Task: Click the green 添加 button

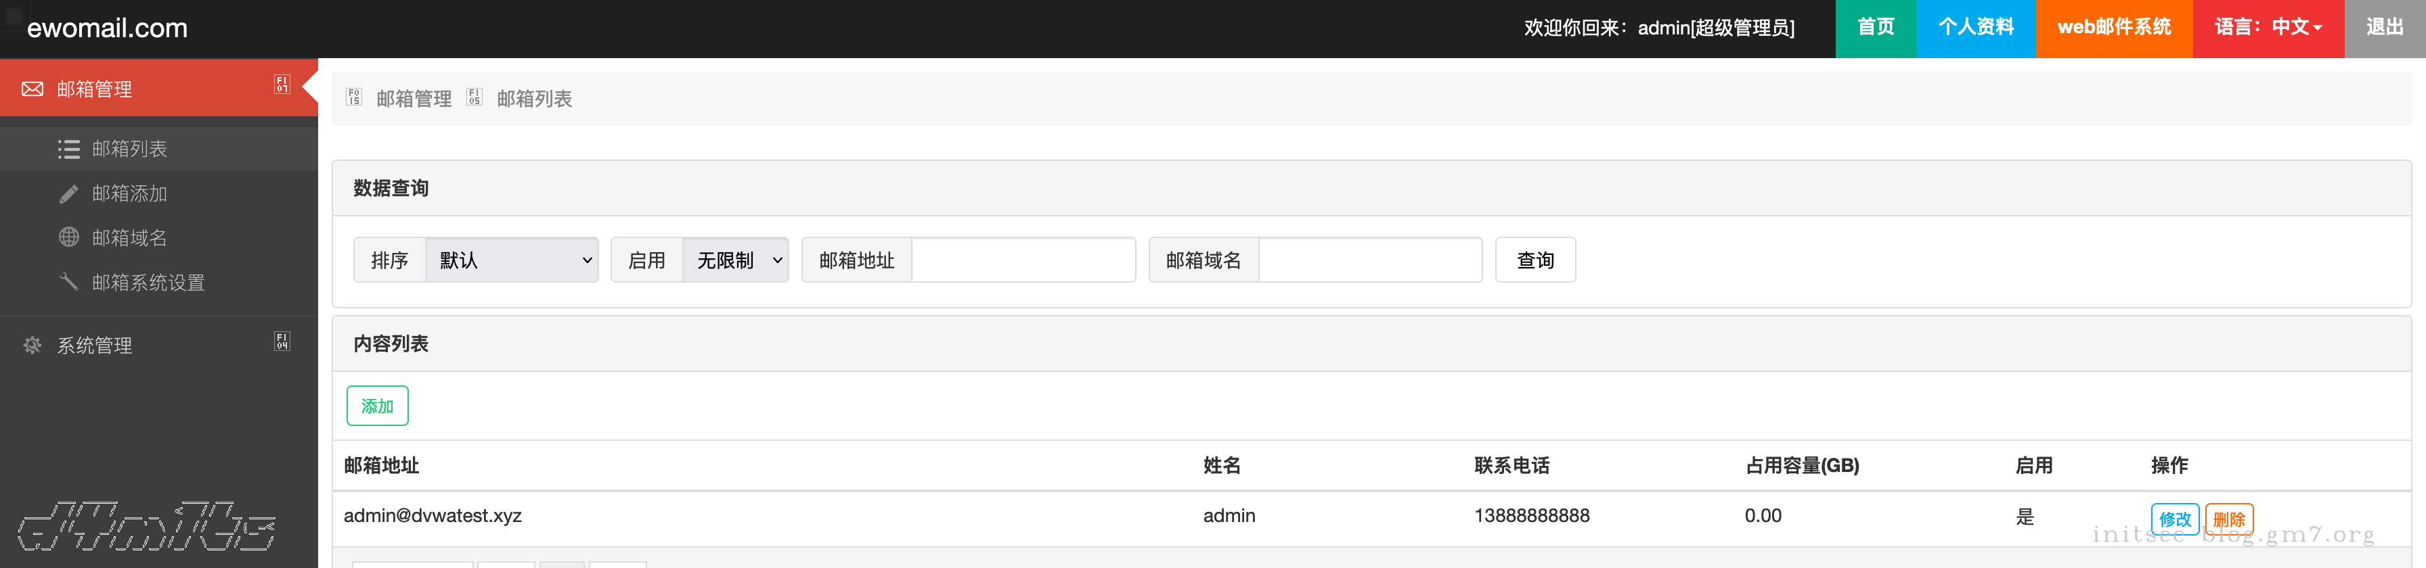Action: 377,406
